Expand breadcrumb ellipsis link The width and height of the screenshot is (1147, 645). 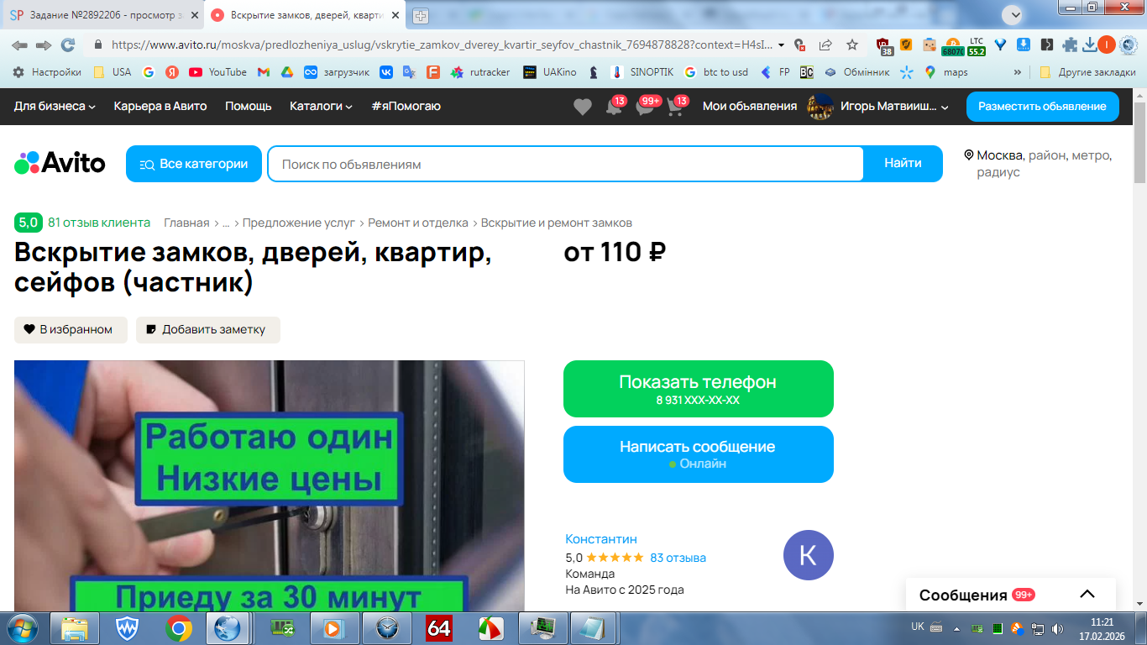(226, 223)
